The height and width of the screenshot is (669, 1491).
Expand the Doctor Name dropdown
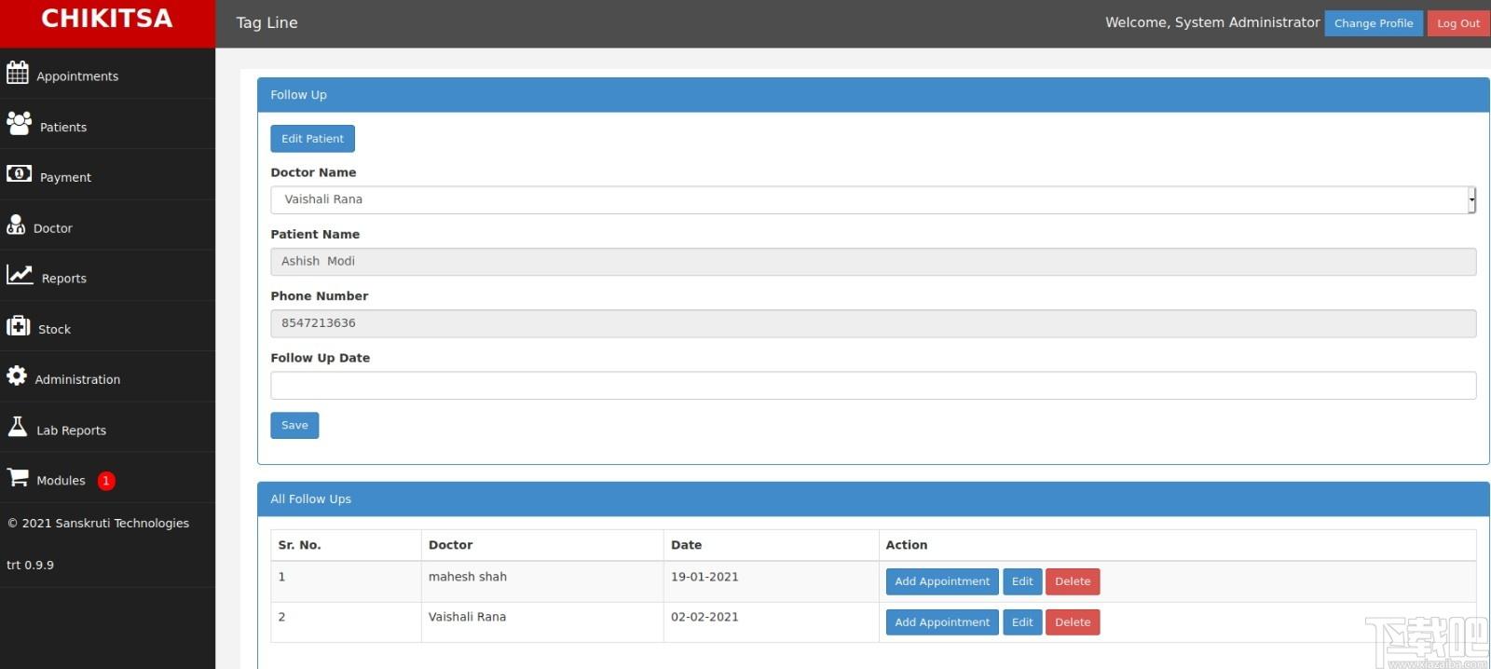pyautogui.click(x=873, y=199)
